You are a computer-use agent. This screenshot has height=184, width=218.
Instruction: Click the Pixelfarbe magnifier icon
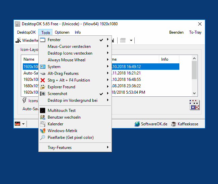pos(43,137)
